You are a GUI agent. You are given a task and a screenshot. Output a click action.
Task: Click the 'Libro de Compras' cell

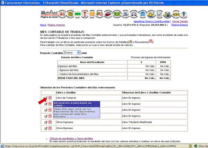[89, 98]
